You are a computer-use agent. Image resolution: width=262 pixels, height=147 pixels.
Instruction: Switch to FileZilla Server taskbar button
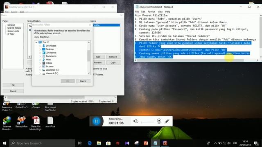[165, 143]
